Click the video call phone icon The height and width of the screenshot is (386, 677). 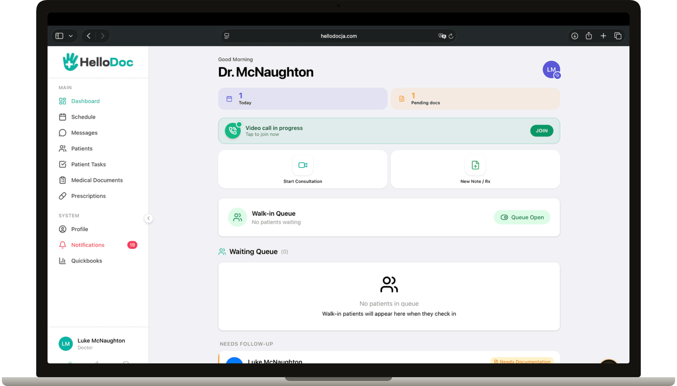click(233, 131)
